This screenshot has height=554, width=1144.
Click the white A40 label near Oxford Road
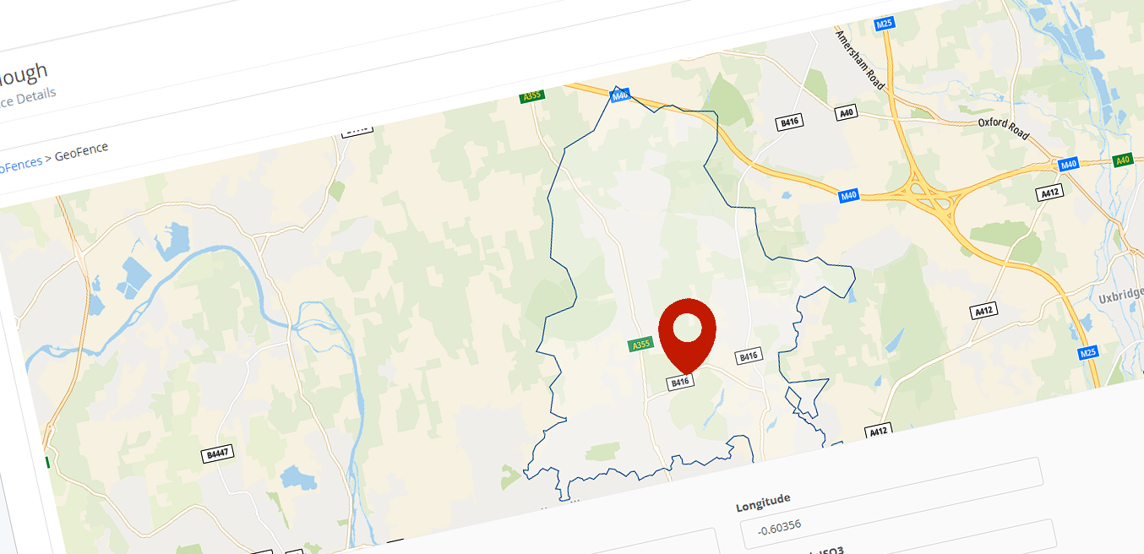point(846,112)
